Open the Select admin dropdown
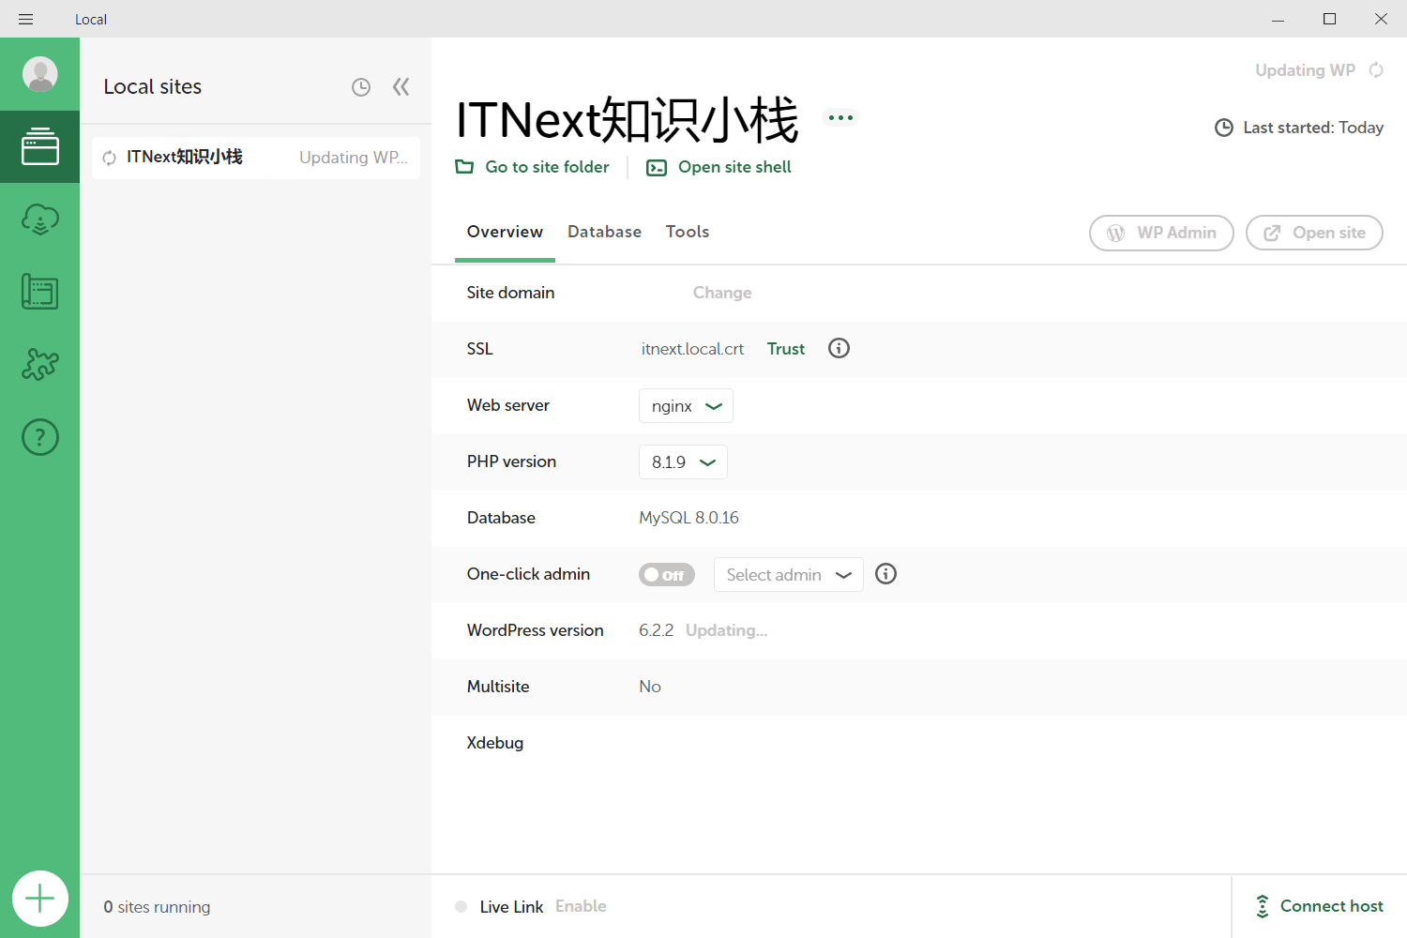Image resolution: width=1407 pixels, height=938 pixels. click(x=788, y=575)
